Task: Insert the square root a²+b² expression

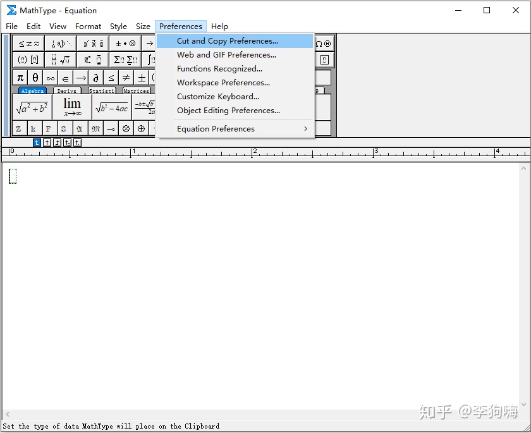Action: (x=32, y=107)
